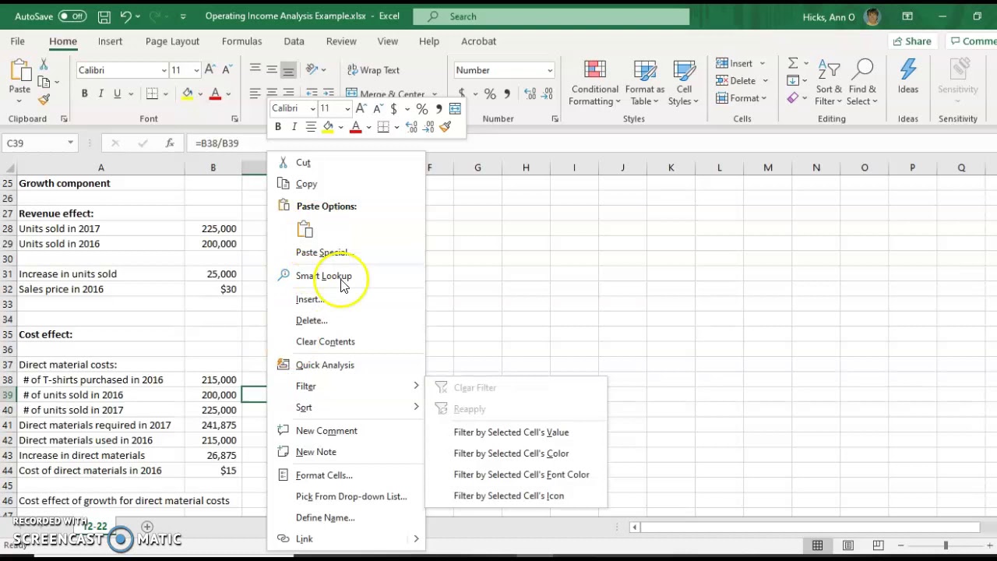Click the Share button

pyautogui.click(x=911, y=41)
